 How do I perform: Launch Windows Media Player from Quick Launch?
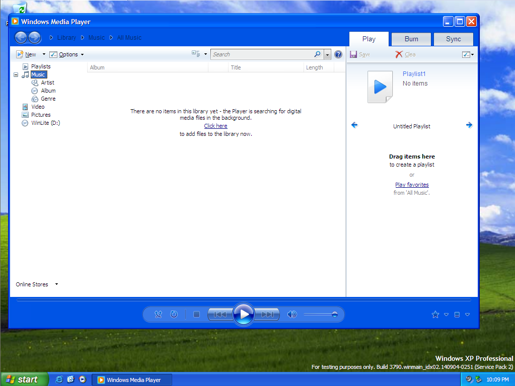pyautogui.click(x=83, y=379)
